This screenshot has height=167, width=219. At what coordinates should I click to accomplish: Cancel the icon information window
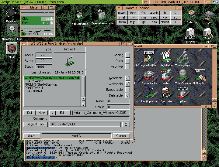tap(121, 136)
